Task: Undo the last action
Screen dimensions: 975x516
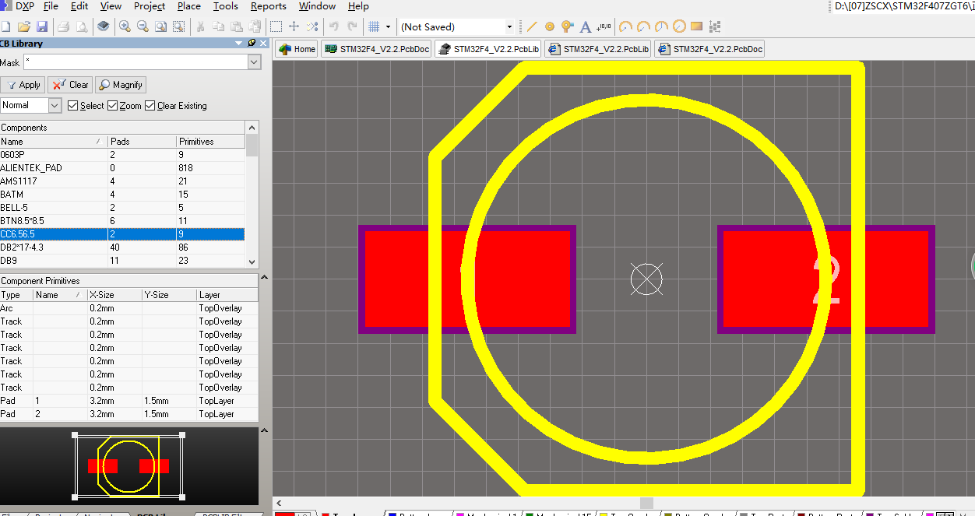Action: [x=333, y=26]
